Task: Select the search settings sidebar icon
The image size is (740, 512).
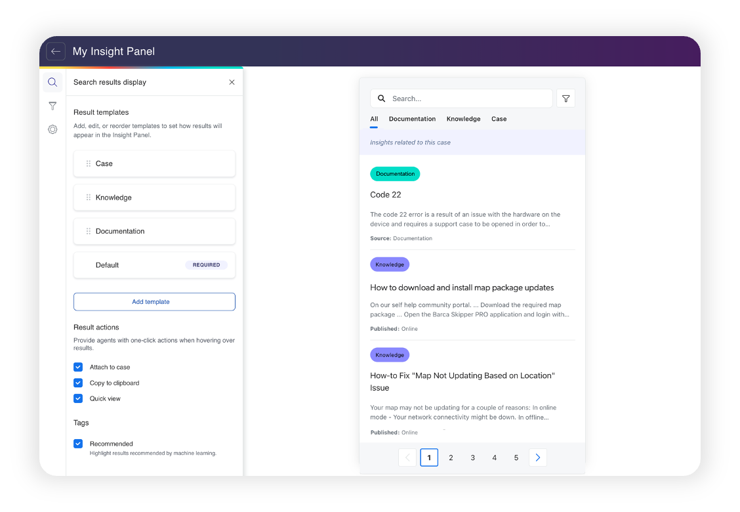Action: click(52, 82)
